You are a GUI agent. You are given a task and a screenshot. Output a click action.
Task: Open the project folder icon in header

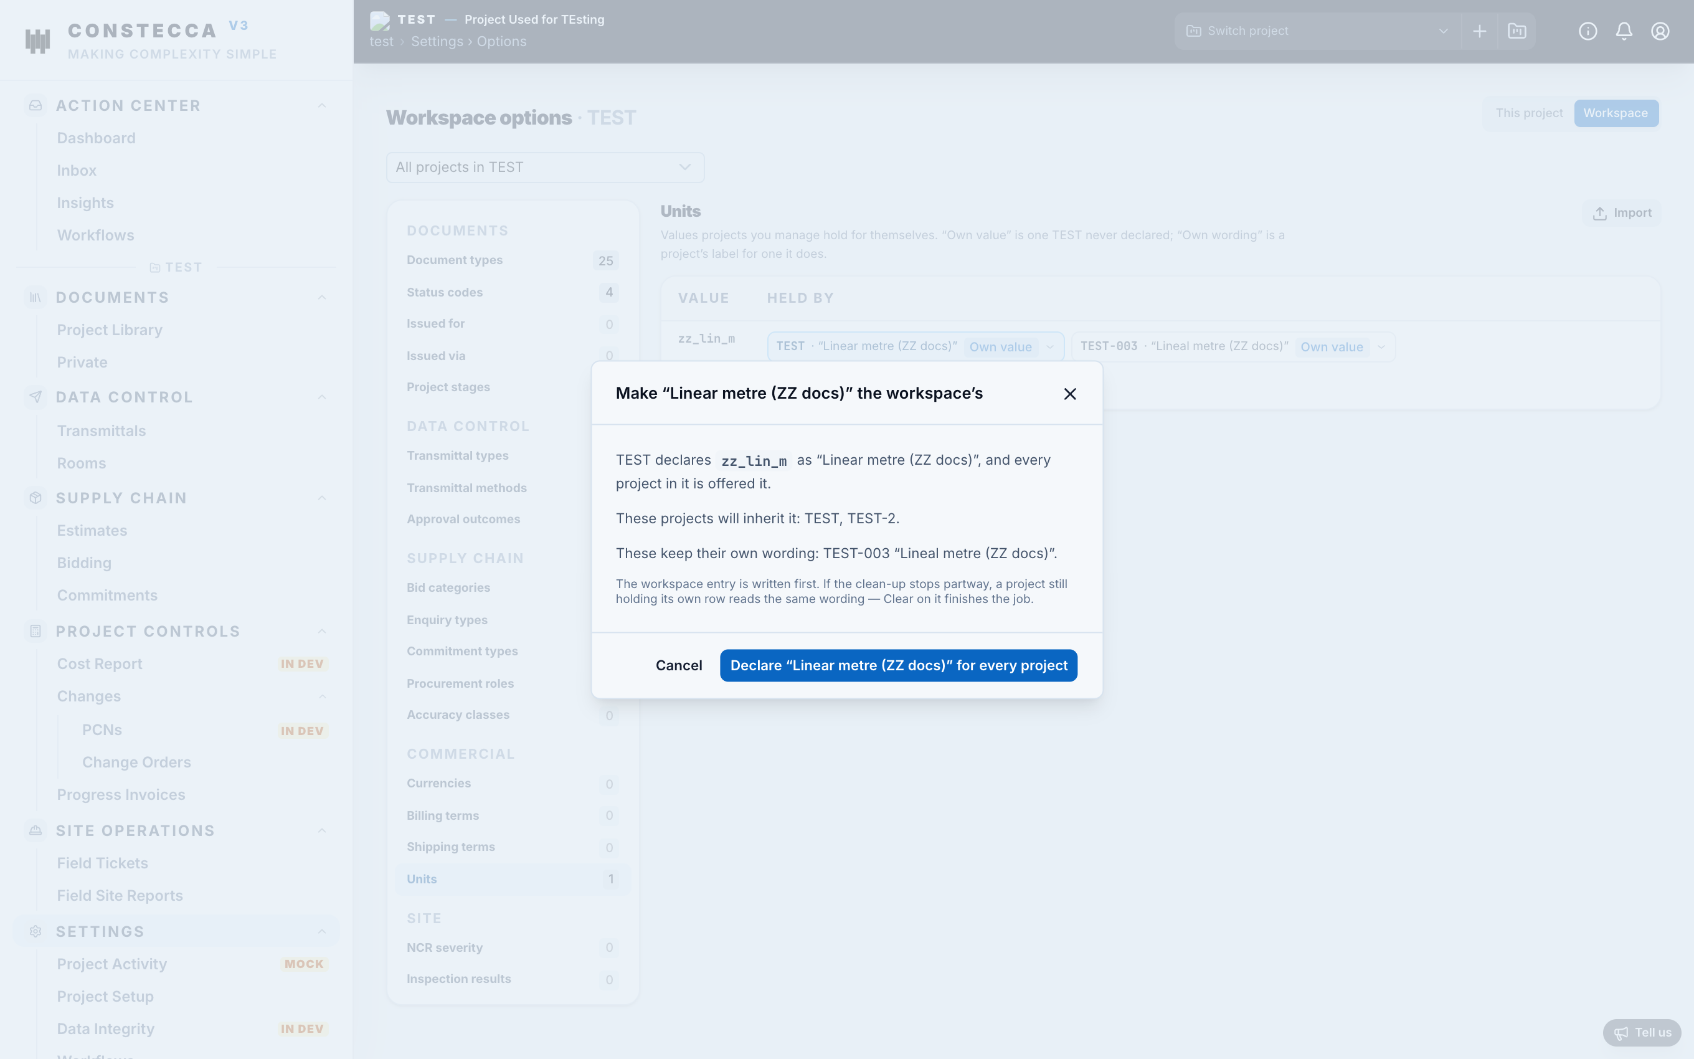coord(1517,31)
